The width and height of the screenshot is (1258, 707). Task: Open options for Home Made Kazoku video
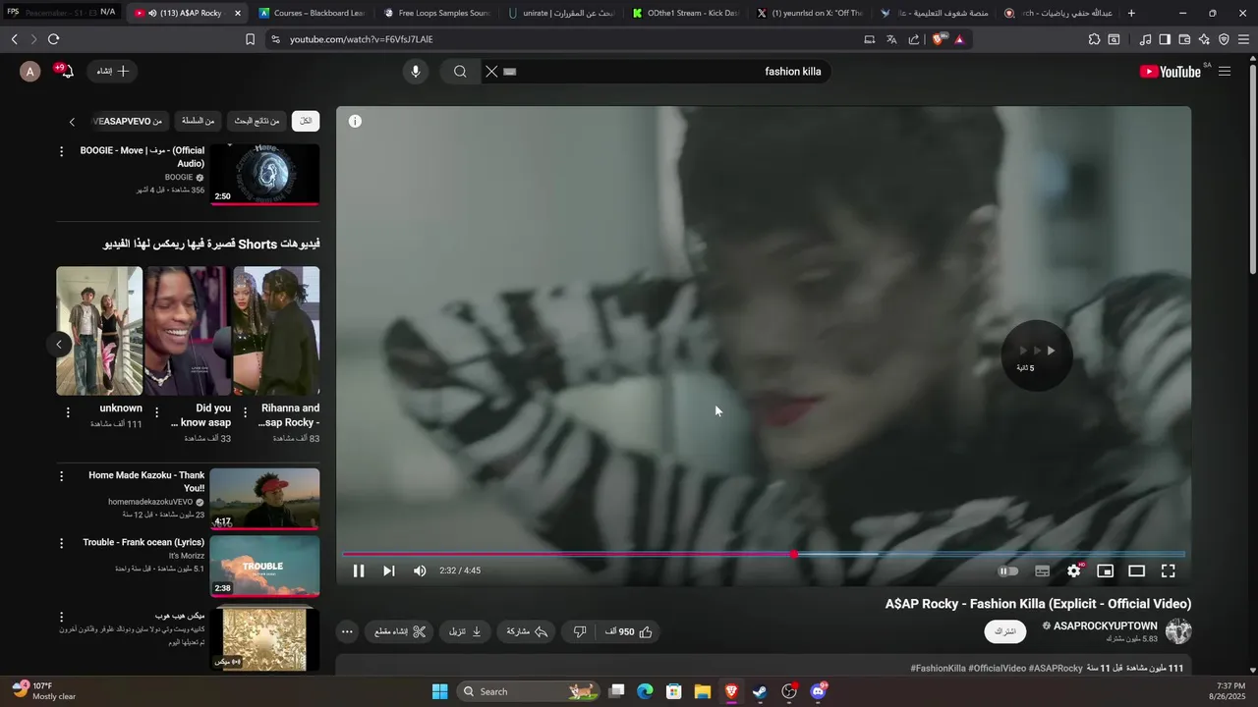[61, 475]
